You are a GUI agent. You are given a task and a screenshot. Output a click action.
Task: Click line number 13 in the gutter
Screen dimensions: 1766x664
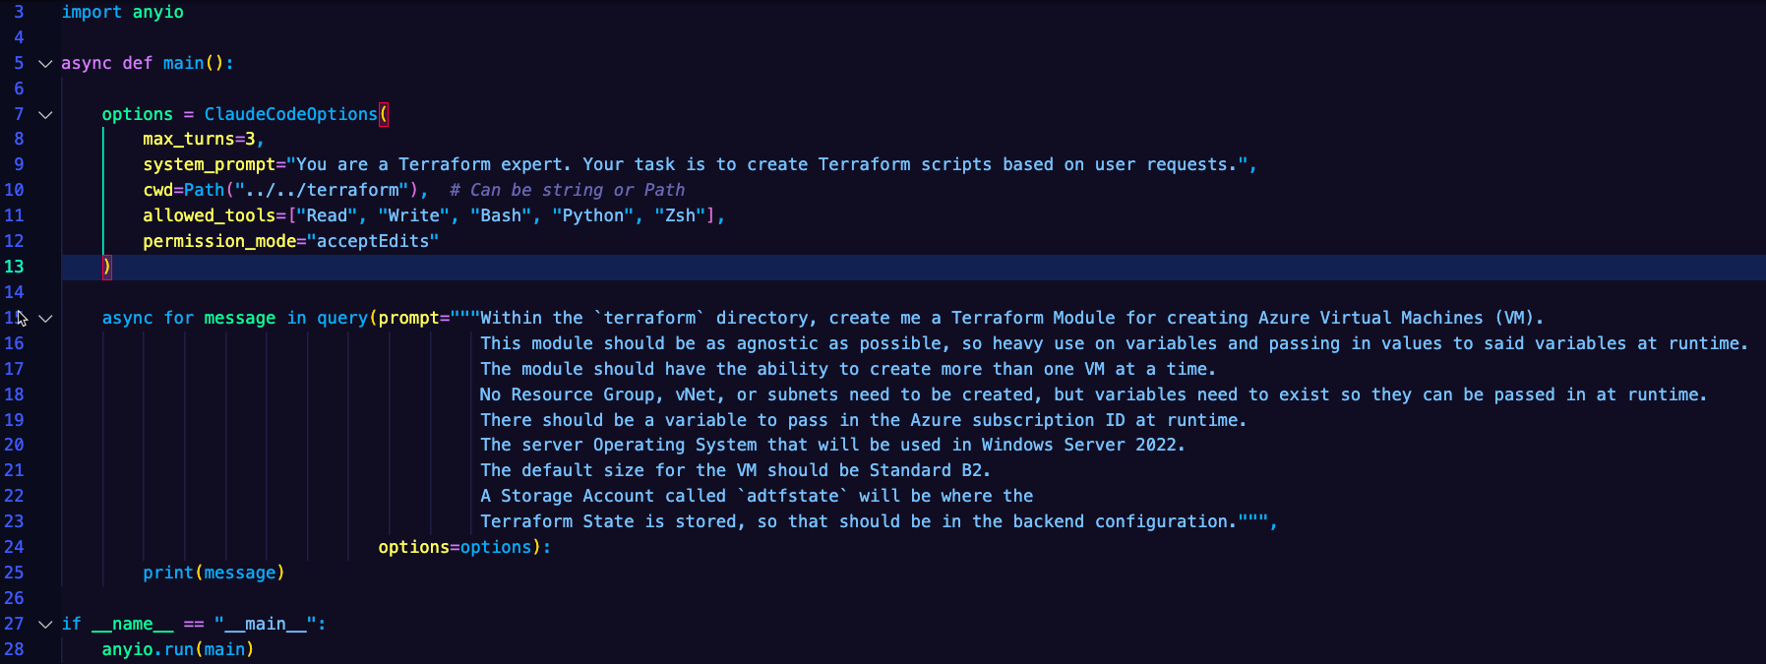point(14,267)
